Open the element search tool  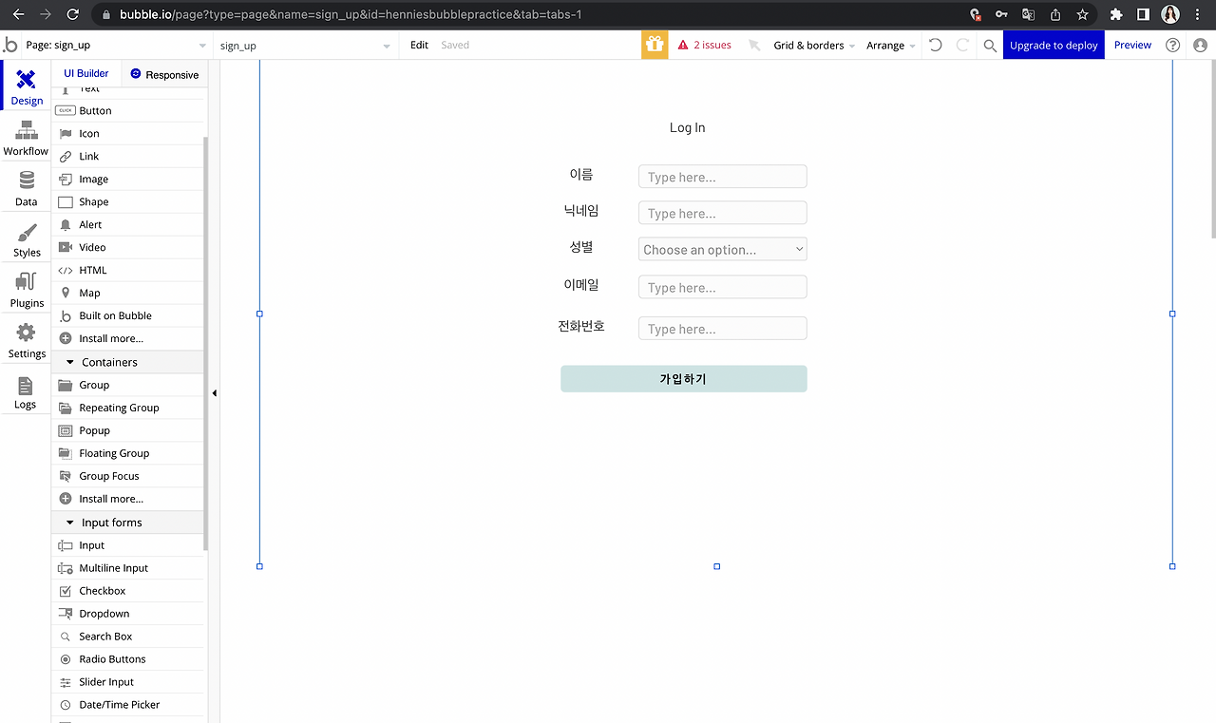989,45
